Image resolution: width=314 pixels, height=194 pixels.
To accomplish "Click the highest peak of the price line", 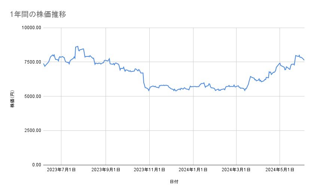I will pyautogui.click(x=77, y=46).
